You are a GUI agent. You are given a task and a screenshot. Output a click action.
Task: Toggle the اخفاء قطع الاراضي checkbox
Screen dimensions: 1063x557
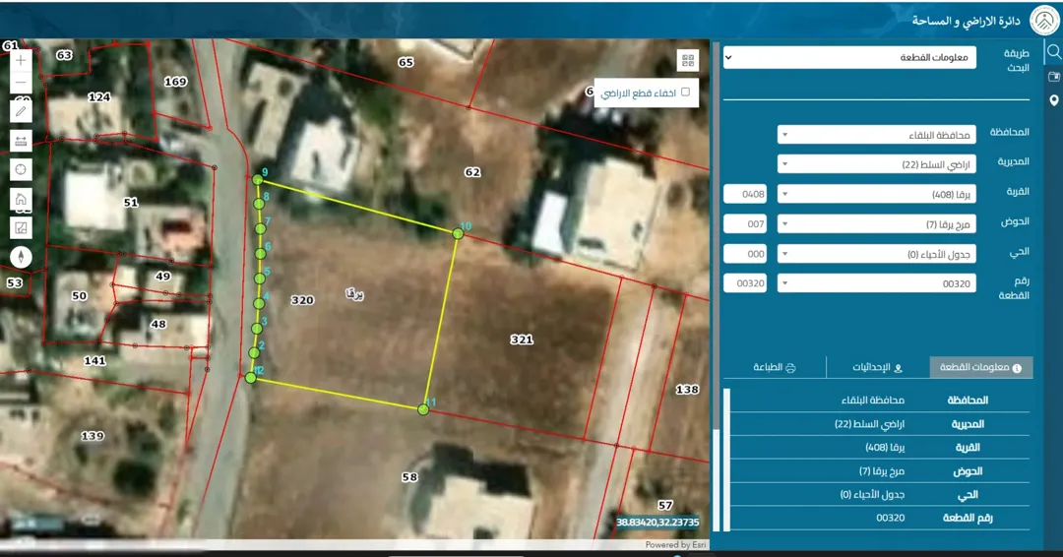(x=685, y=93)
